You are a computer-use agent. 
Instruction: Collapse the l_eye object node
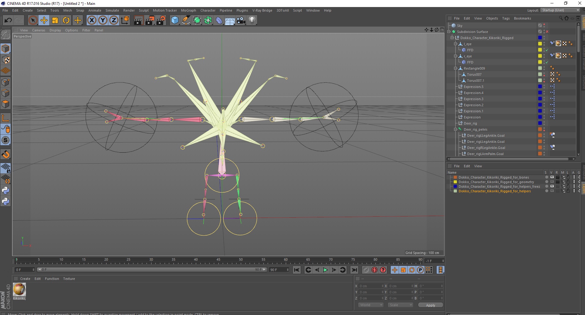455,44
